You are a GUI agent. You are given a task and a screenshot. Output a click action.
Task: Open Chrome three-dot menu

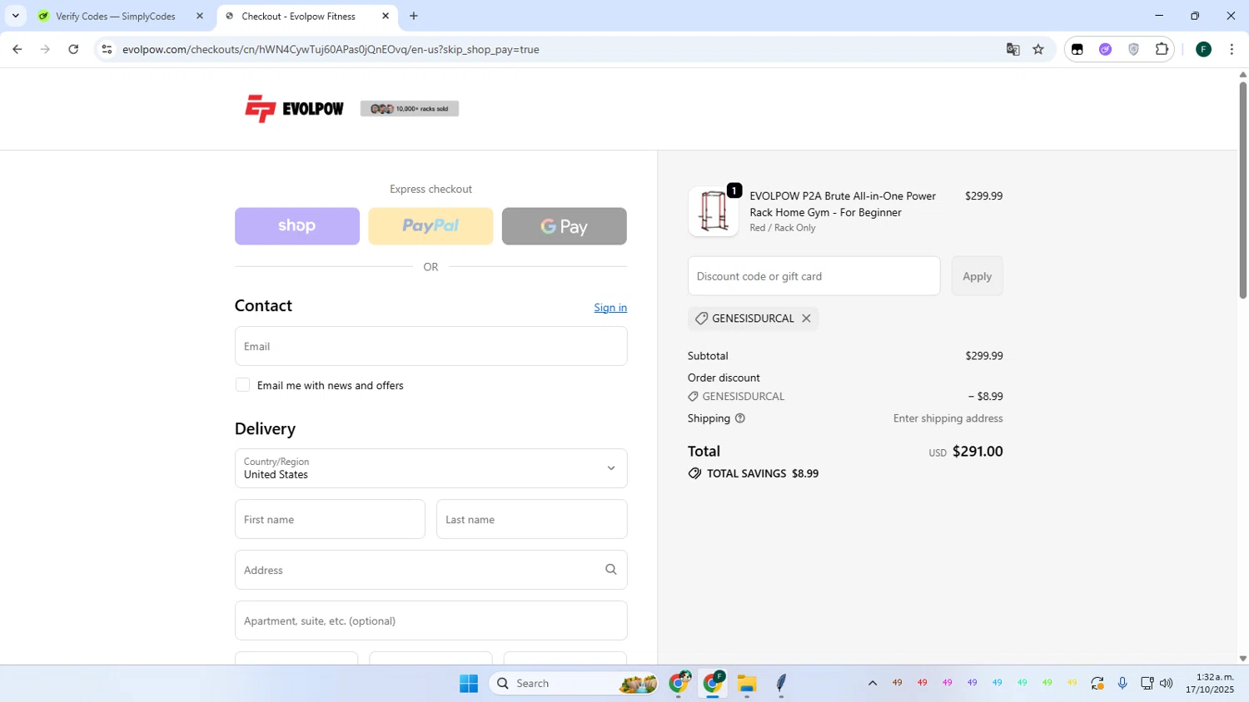[x=1232, y=49]
